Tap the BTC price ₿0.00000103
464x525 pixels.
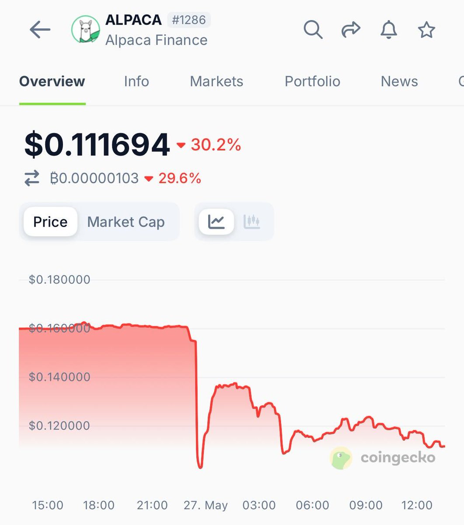94,178
